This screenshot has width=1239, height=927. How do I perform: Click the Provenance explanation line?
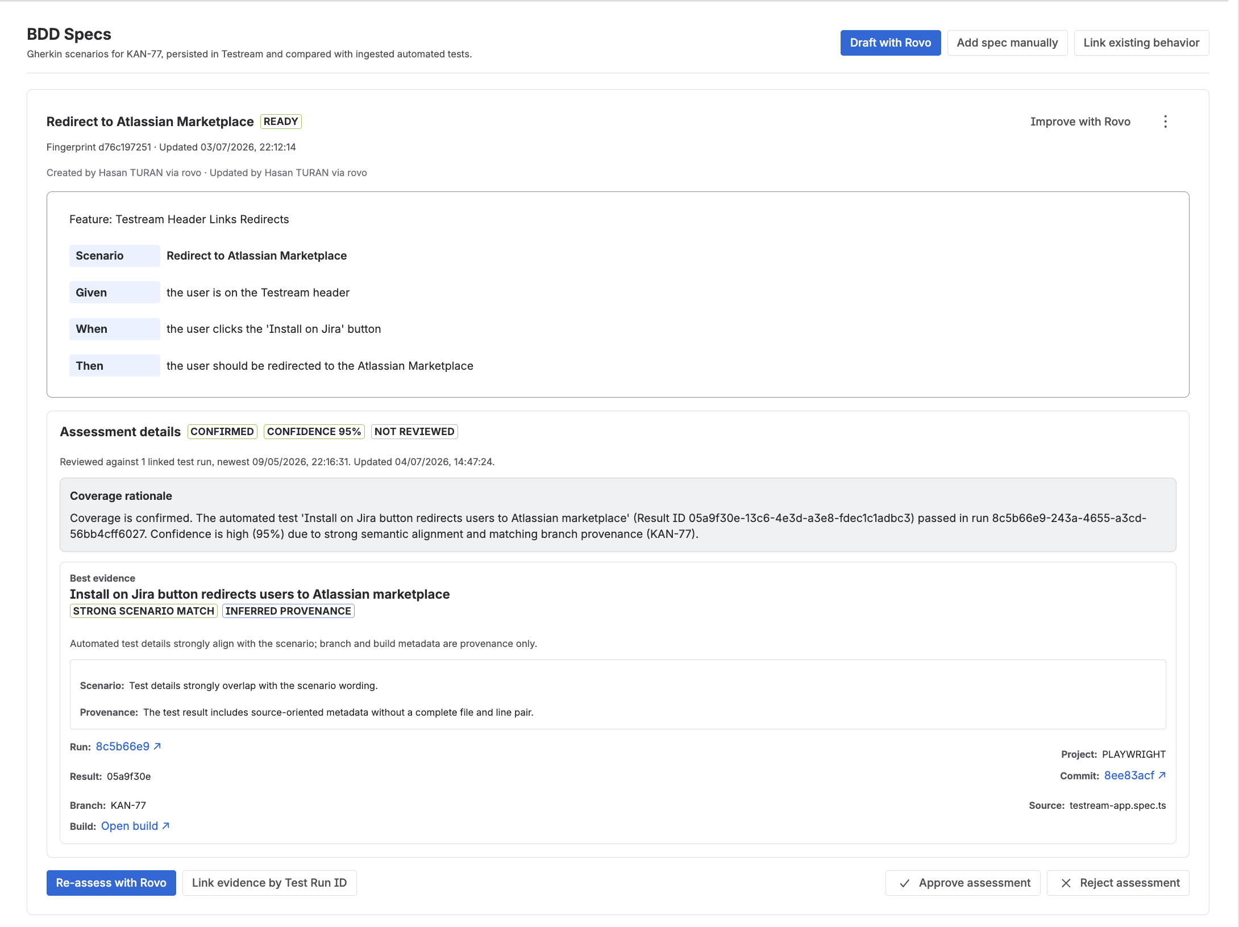click(x=307, y=712)
